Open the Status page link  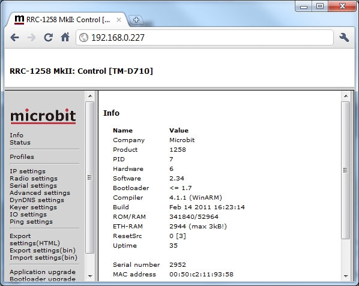click(20, 143)
